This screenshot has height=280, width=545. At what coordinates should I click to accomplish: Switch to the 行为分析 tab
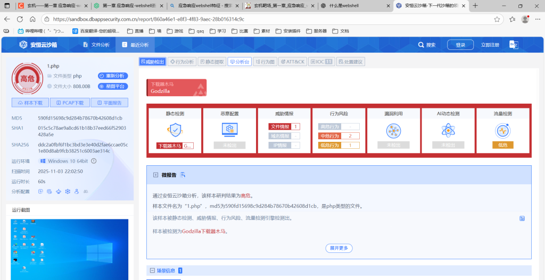pyautogui.click(x=182, y=62)
